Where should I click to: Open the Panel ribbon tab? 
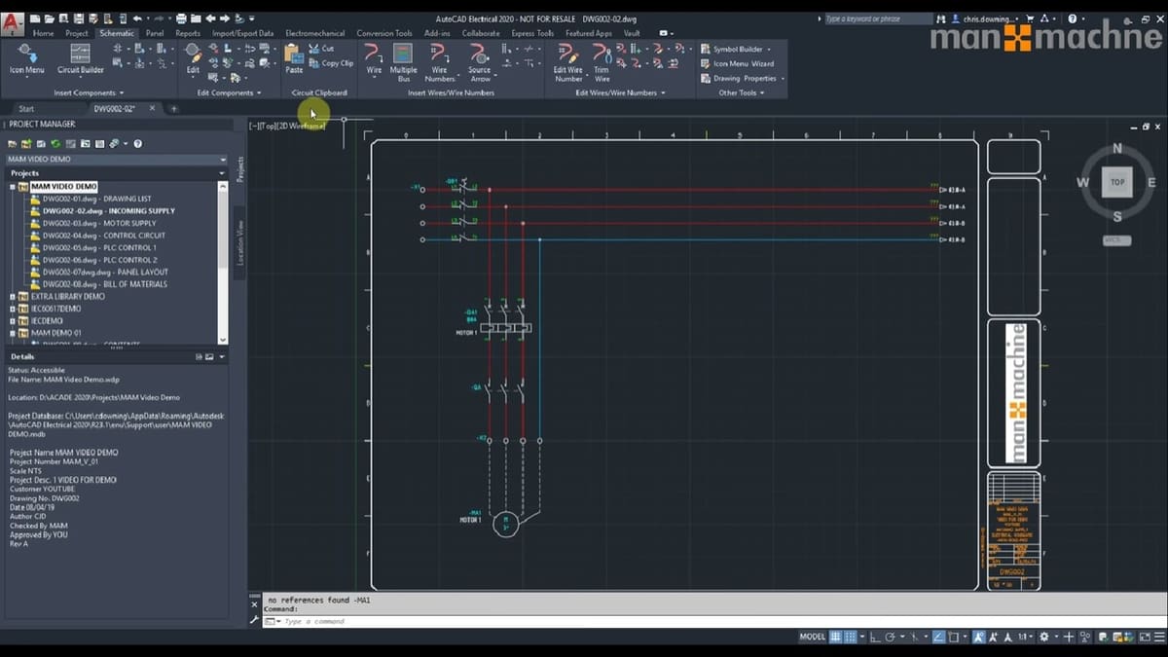click(155, 33)
